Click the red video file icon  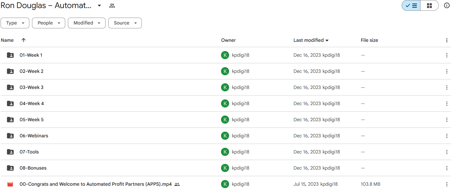[10, 184]
